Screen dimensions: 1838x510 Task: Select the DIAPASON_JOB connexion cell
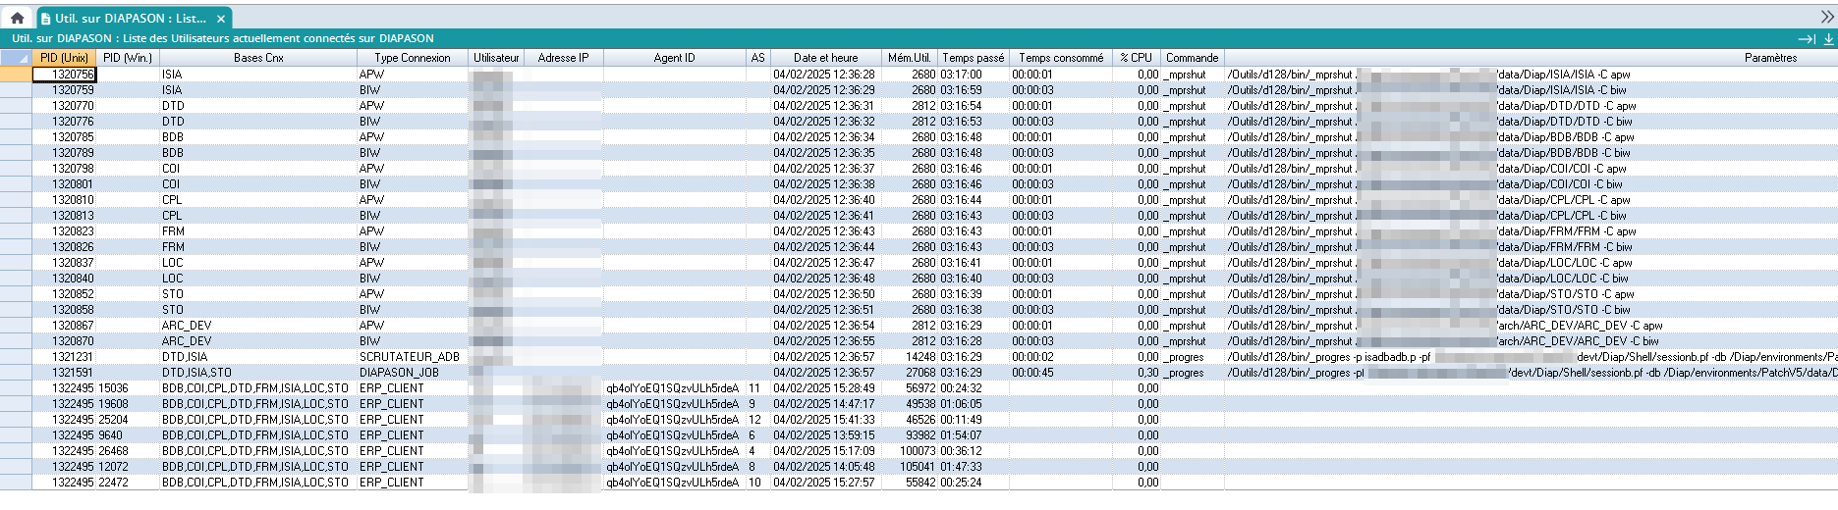click(x=399, y=373)
